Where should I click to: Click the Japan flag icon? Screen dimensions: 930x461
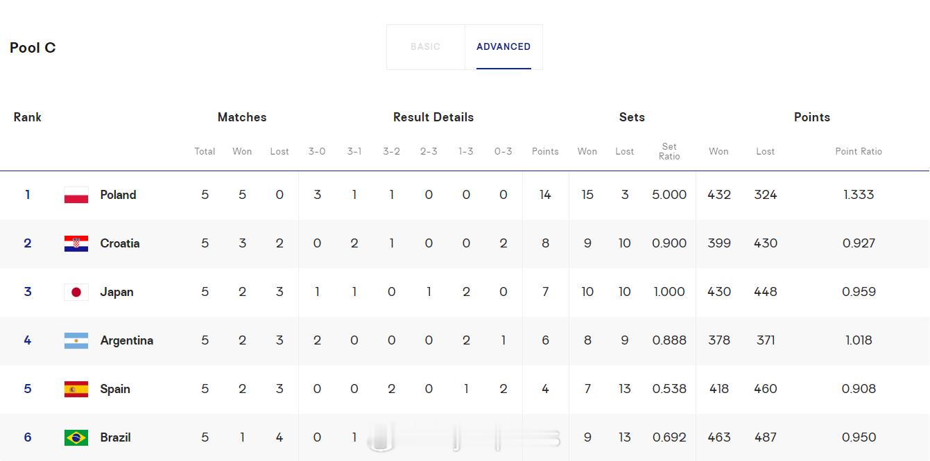coord(76,292)
